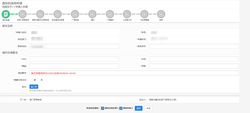Uncheck 通知后续处理人 checkbox

[x=103, y=108]
